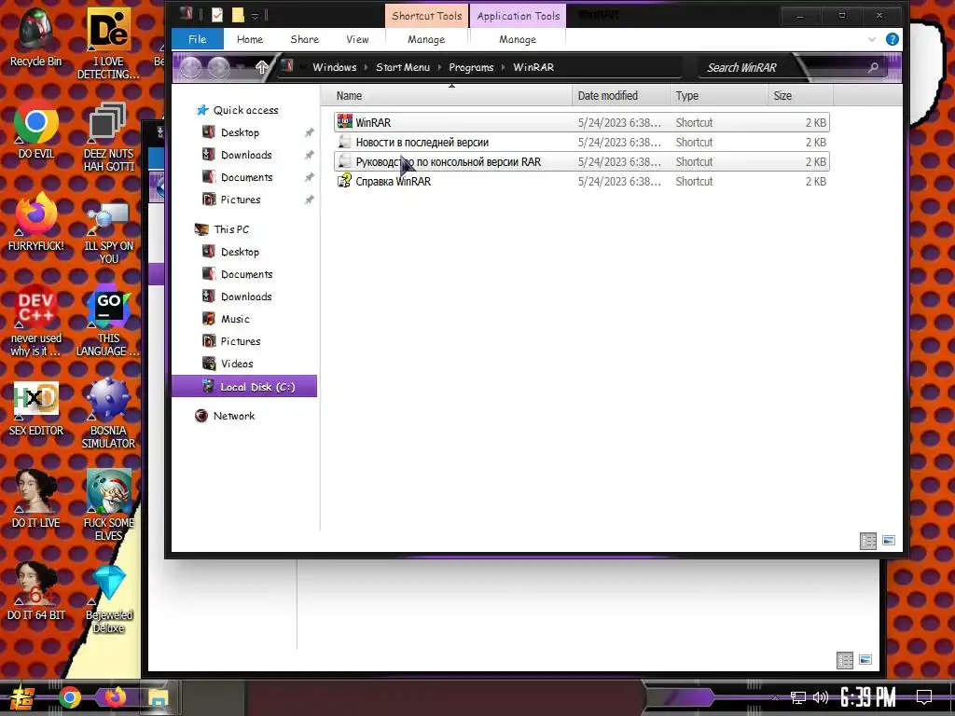Open the Help question mark icon
Viewport: 955px width, 716px height.
pyautogui.click(x=893, y=39)
